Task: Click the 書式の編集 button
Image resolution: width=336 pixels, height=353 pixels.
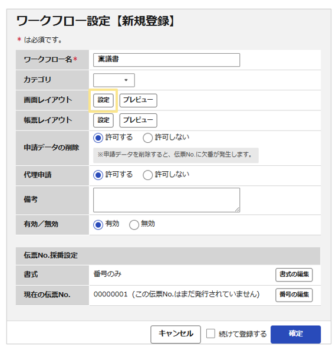Action: pyautogui.click(x=294, y=274)
